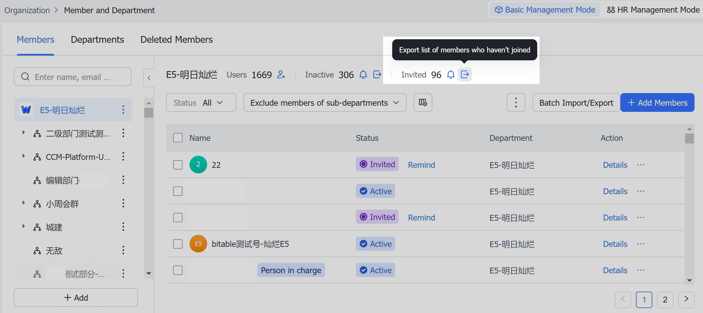Screen dimensions: 703x313
Task: Expand the CCM-Platform-U... department node
Action: pyautogui.click(x=23, y=156)
